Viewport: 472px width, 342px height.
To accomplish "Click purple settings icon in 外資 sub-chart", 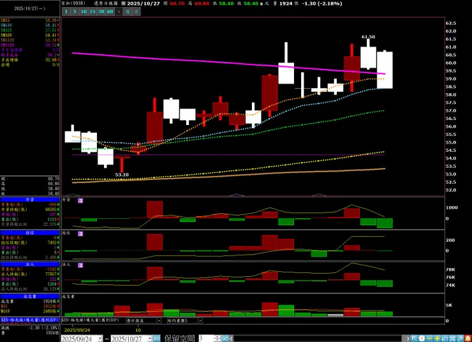I will tap(80, 200).
